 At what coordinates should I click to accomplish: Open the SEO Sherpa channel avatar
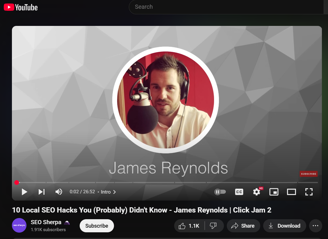pyautogui.click(x=19, y=225)
